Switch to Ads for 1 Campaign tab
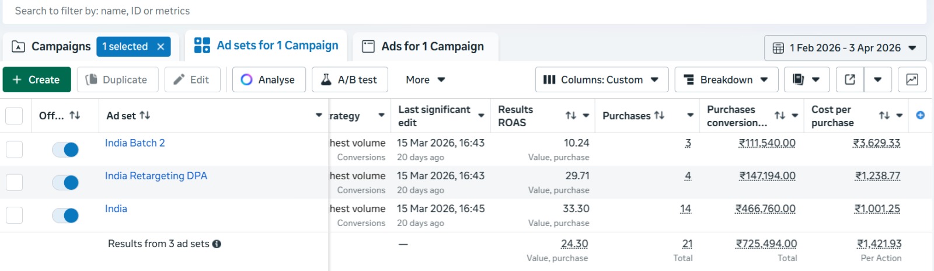934x271 pixels. coord(424,47)
